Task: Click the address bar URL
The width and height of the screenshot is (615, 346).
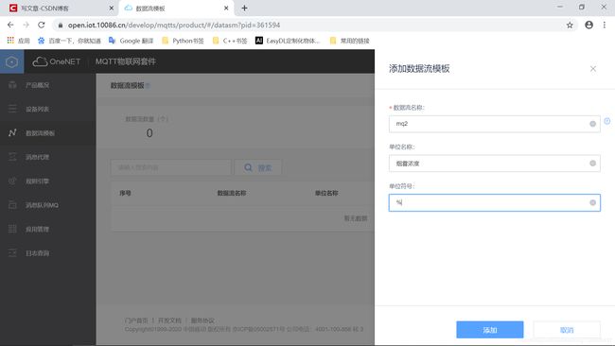Action: [174, 26]
